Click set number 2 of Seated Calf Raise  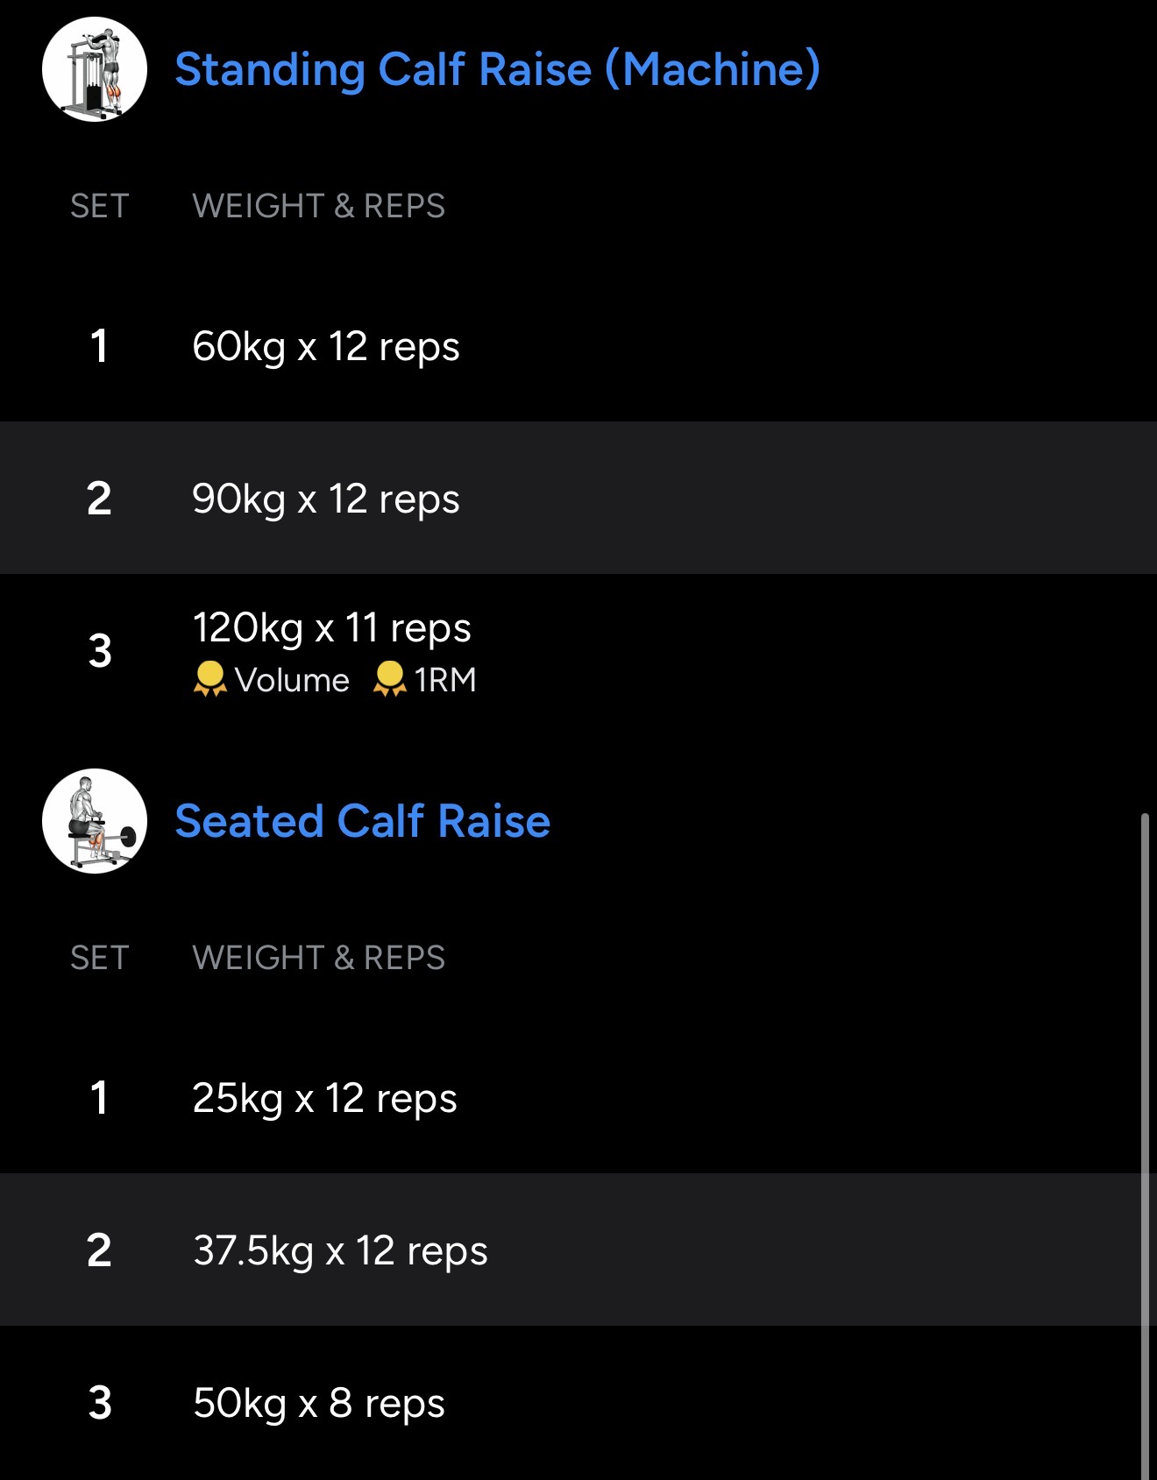[99, 1250]
